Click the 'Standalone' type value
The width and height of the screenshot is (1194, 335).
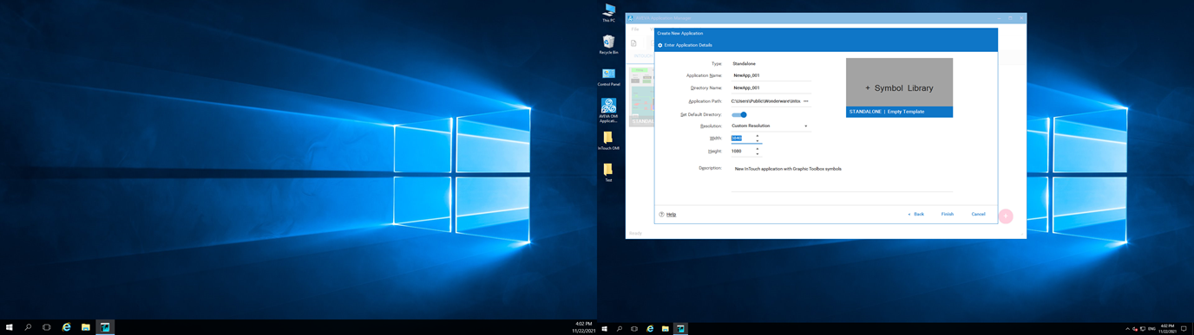click(744, 63)
